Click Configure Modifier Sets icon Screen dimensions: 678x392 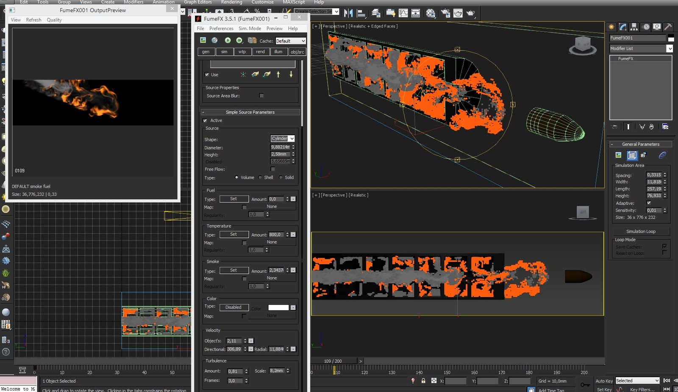coord(665,127)
